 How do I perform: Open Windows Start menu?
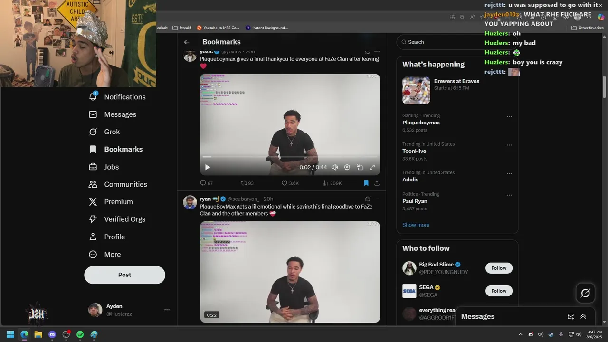[x=10, y=334]
